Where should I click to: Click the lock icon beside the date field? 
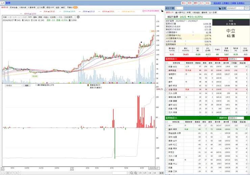coord(220,8)
